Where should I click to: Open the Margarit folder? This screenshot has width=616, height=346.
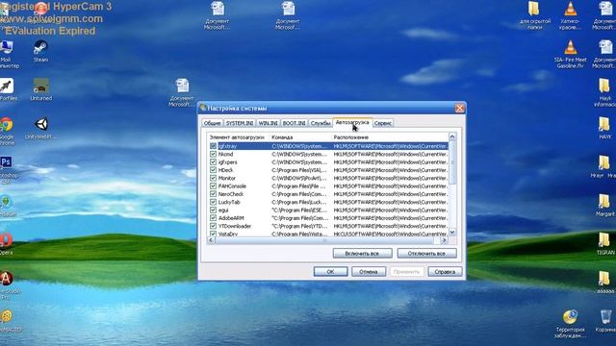click(x=604, y=205)
